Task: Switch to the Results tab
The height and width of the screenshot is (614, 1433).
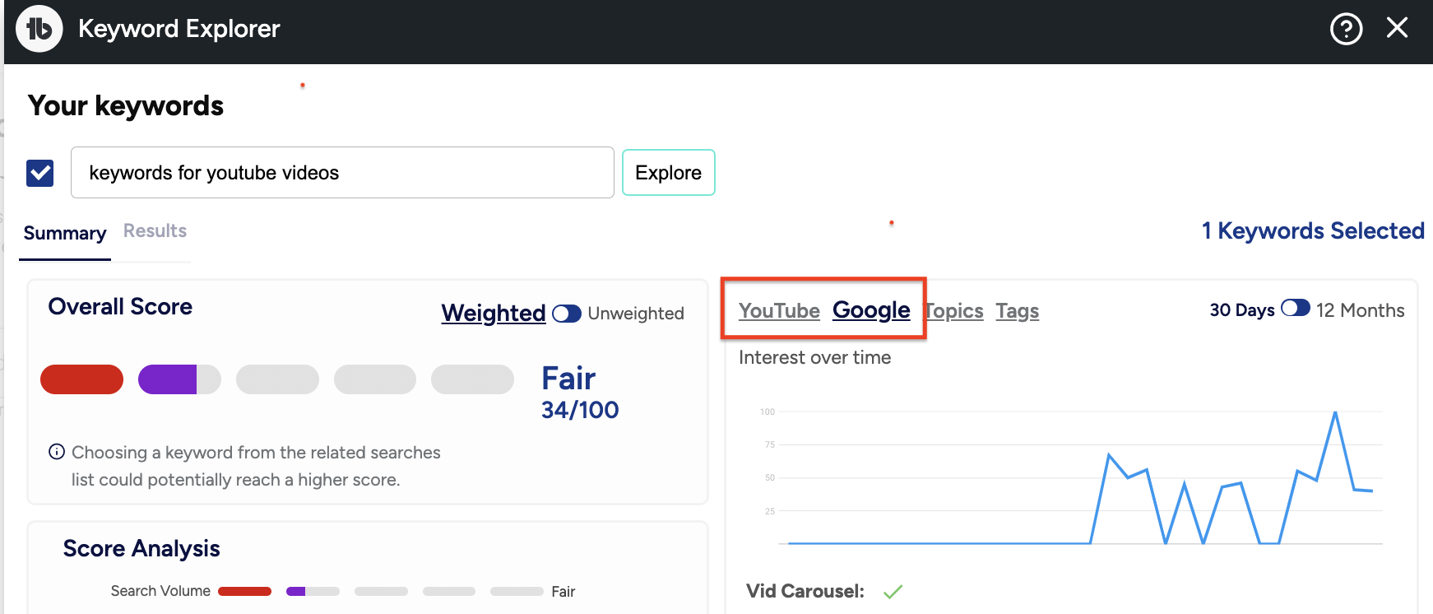Action: (155, 231)
